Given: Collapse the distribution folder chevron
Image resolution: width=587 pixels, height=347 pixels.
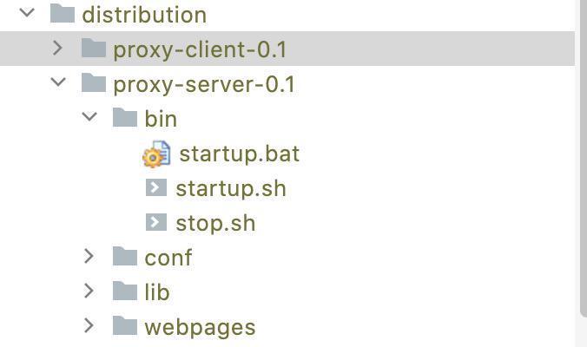Looking at the screenshot, I should click(27, 14).
